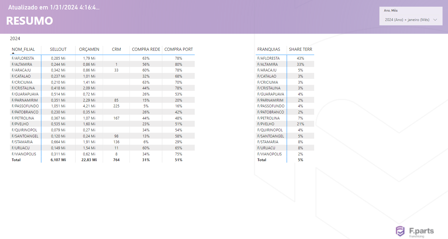Viewport: 448px width, 239px height.
Task: Click the Total label in left table
Action: 16,160
